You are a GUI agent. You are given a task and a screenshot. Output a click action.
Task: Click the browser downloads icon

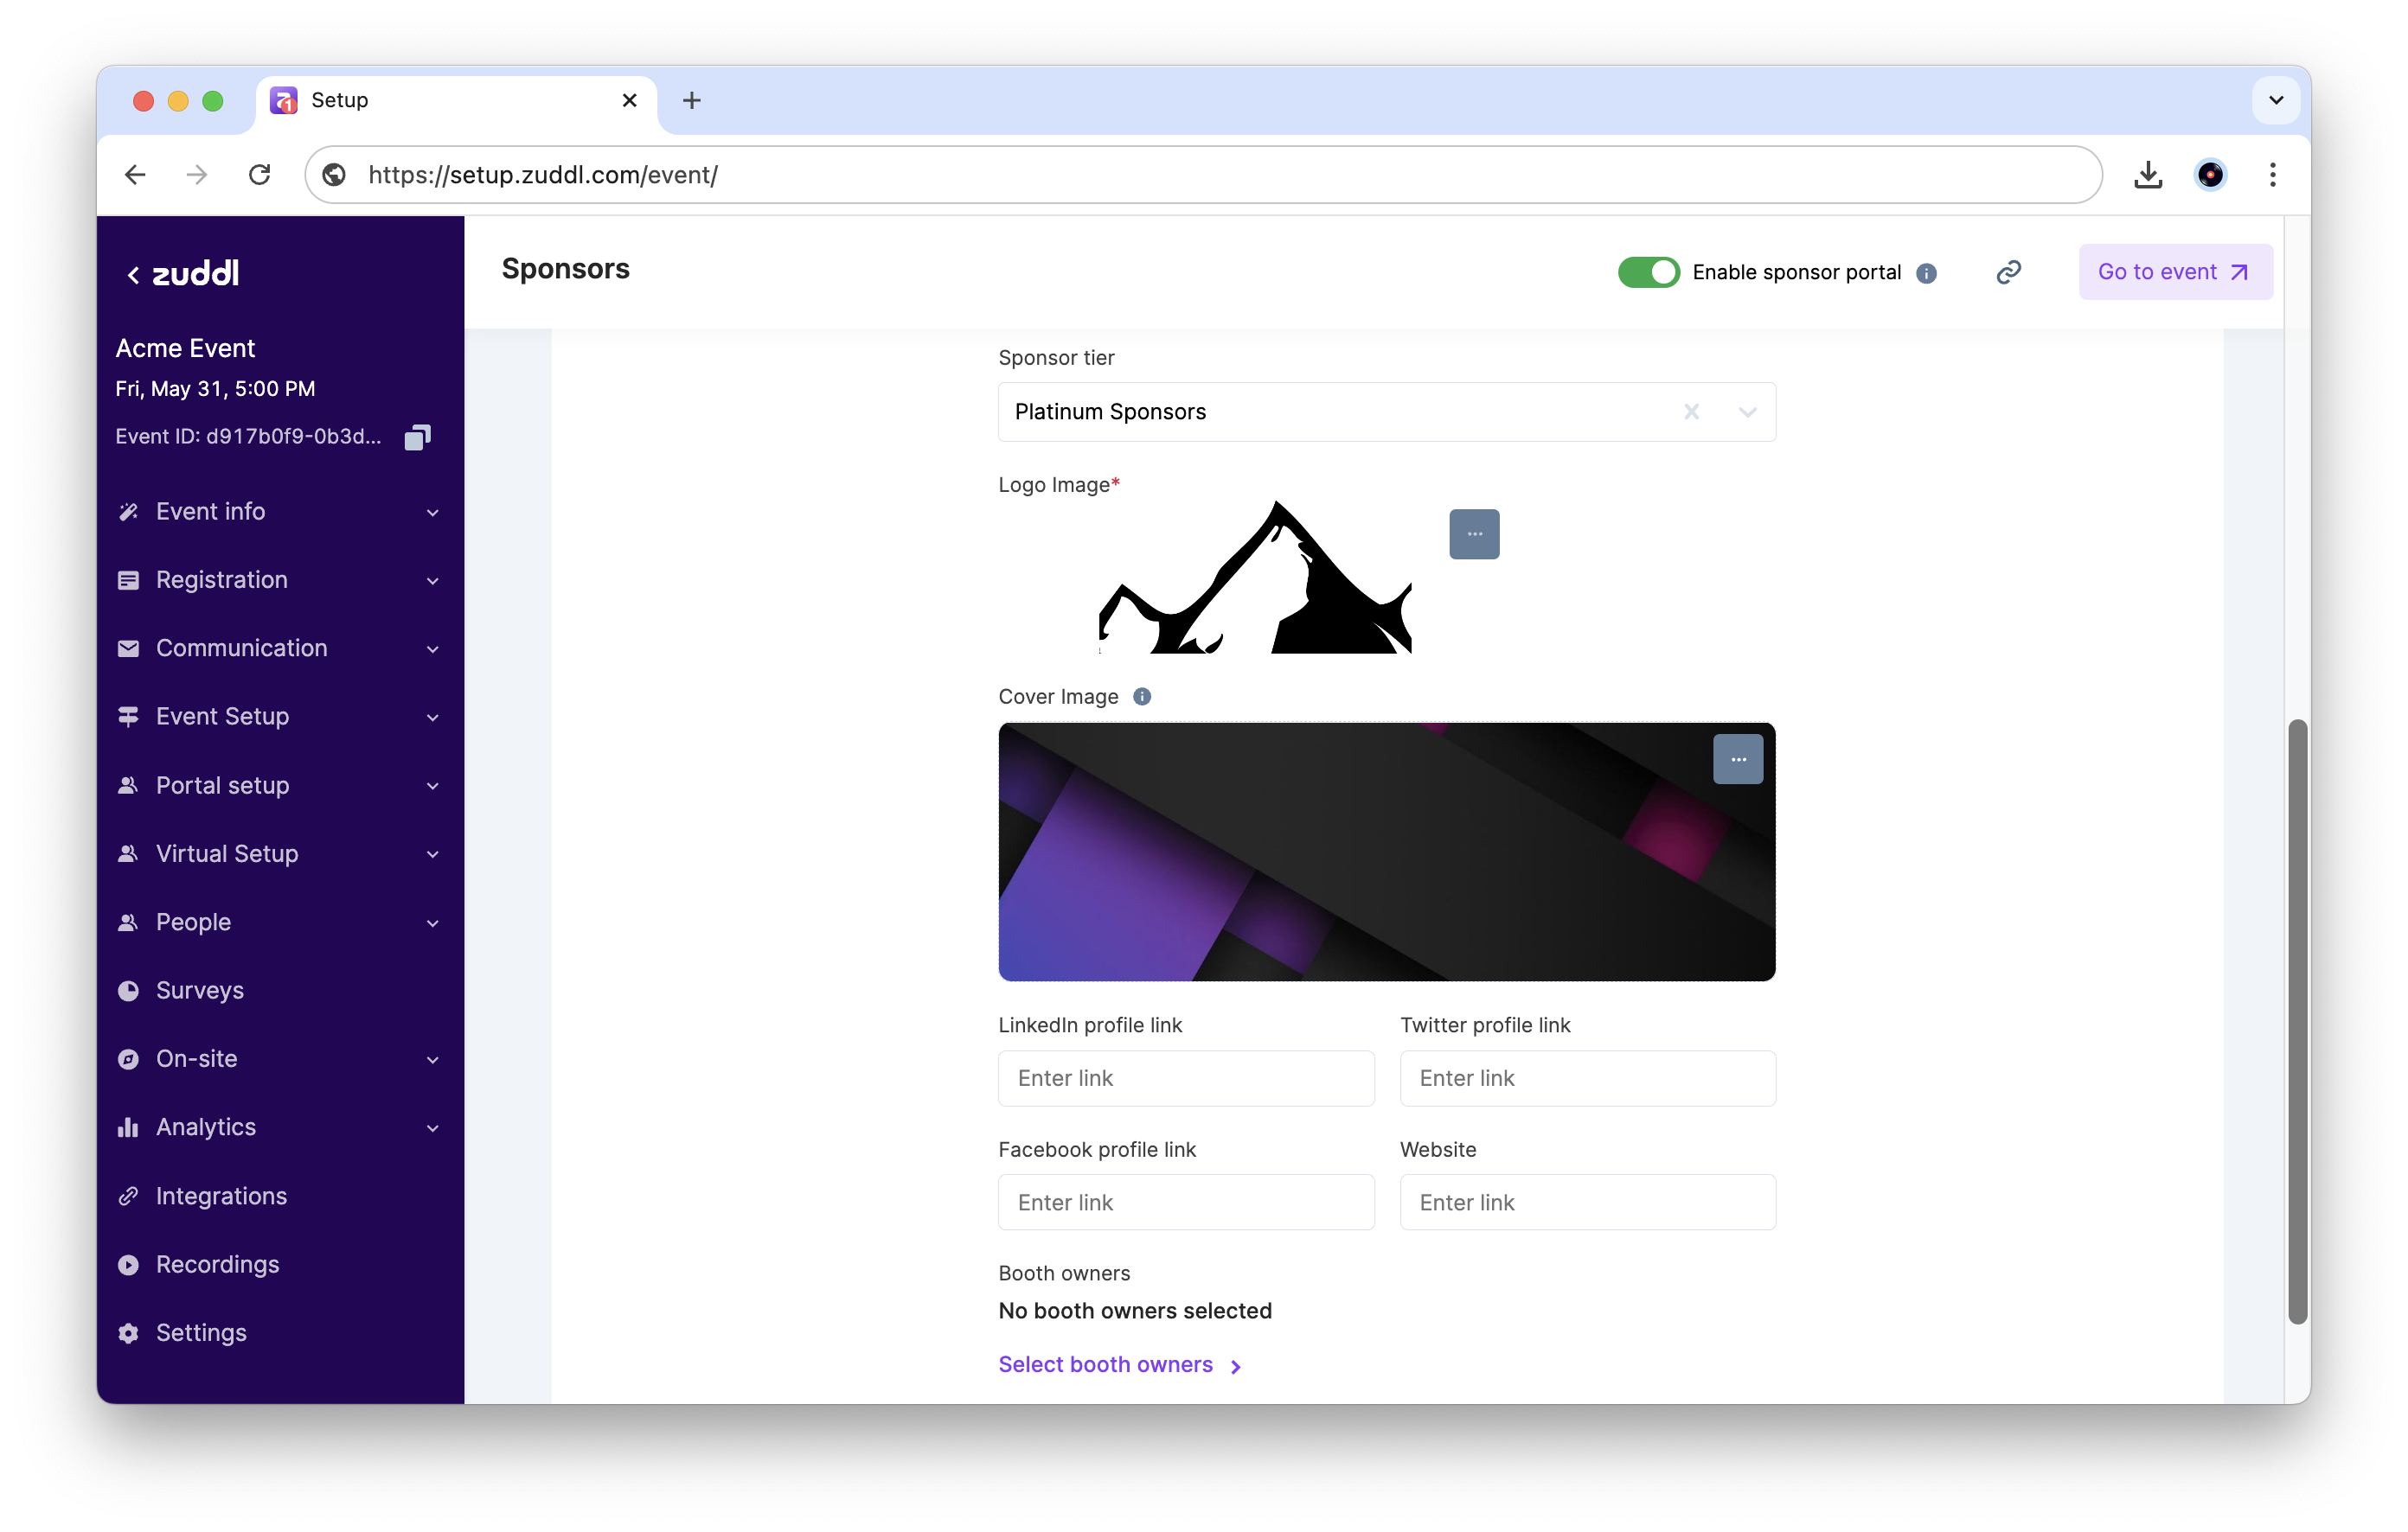[2147, 175]
